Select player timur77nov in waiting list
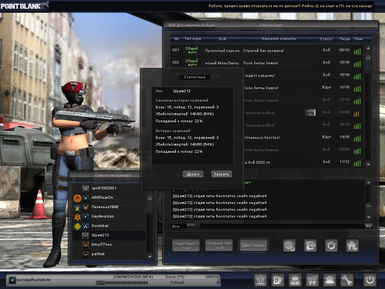 point(109,245)
